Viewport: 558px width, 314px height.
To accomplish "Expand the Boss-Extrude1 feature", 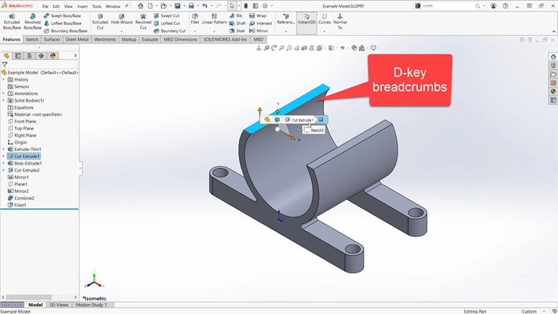I will tap(4, 163).
